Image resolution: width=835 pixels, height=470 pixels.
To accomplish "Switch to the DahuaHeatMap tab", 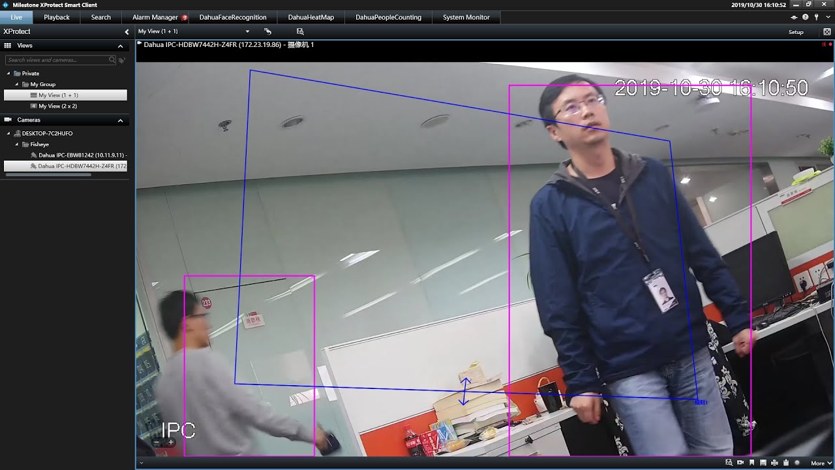I will click(x=311, y=17).
